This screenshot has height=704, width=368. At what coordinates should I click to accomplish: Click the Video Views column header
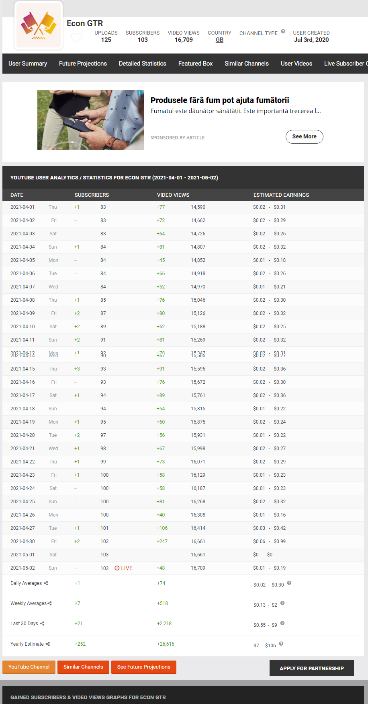(173, 195)
